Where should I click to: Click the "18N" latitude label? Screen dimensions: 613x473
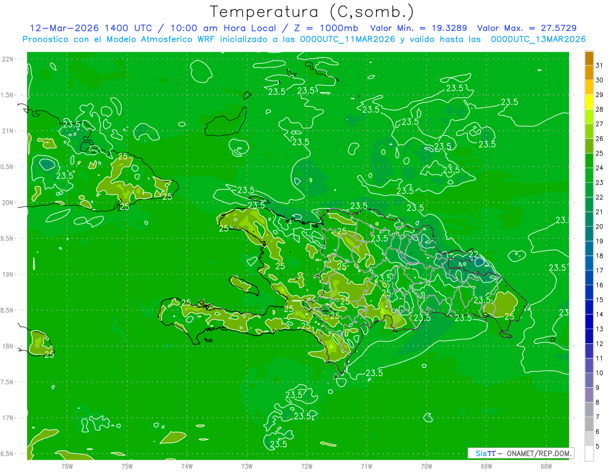pyautogui.click(x=7, y=346)
